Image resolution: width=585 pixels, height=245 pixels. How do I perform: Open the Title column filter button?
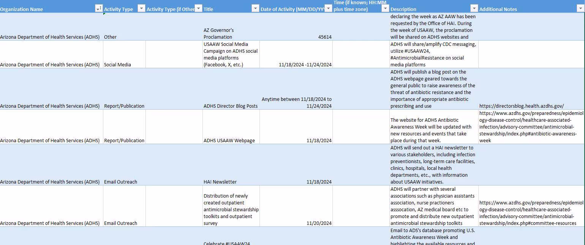(x=255, y=8)
